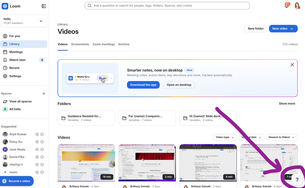Dismiss Jiaying Li suggestion
This screenshot has height=188, width=305.
42,165
